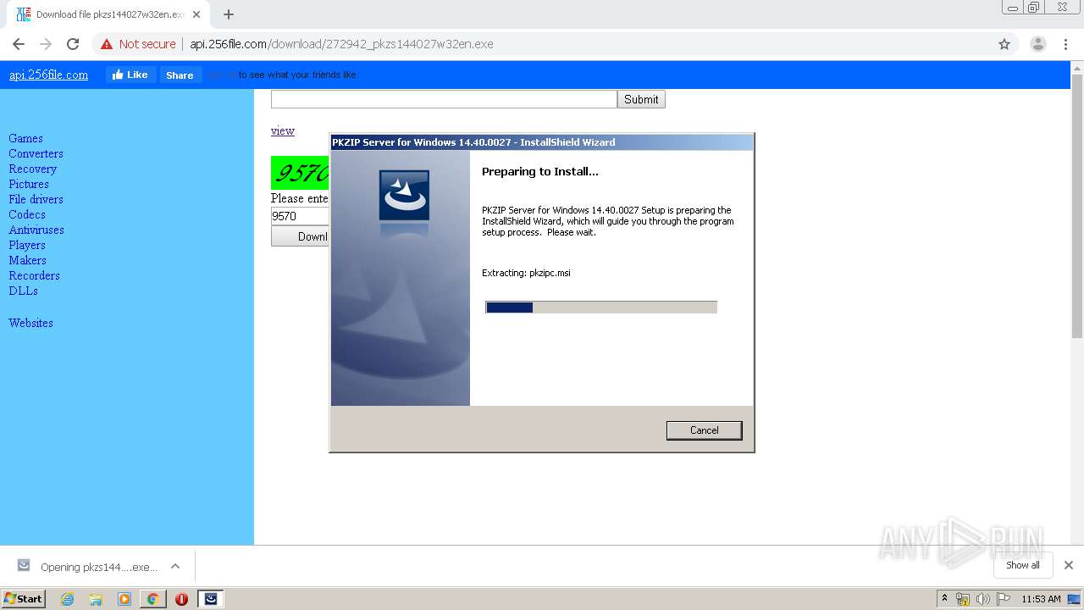Open the api.256file.com home link
The width and height of the screenshot is (1084, 610).
(48, 75)
